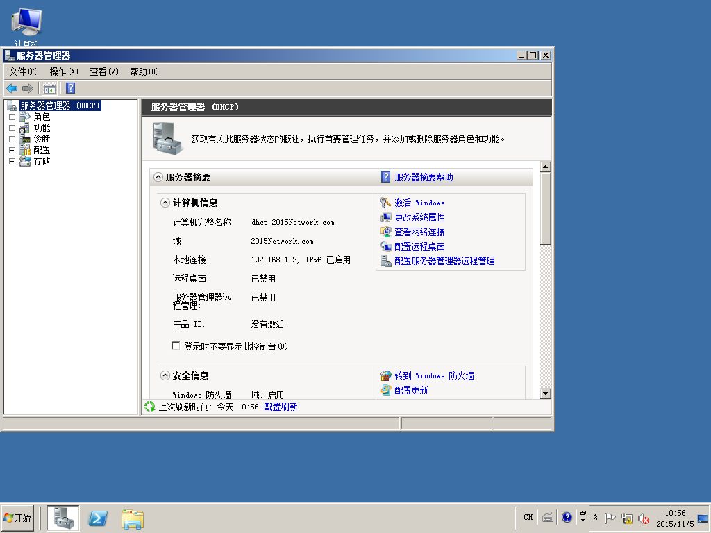Click the domain value 2015Network.com
The image size is (711, 533).
click(x=282, y=241)
